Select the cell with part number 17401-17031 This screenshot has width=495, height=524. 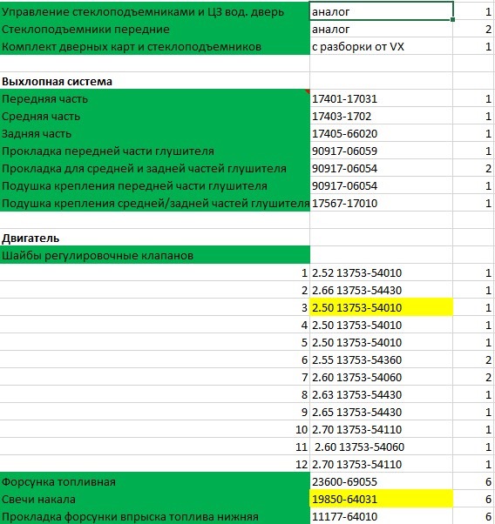click(x=381, y=98)
